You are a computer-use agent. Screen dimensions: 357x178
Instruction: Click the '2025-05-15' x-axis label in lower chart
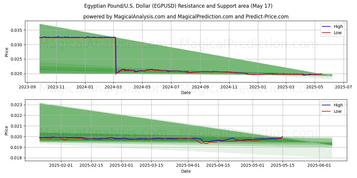click(x=283, y=166)
